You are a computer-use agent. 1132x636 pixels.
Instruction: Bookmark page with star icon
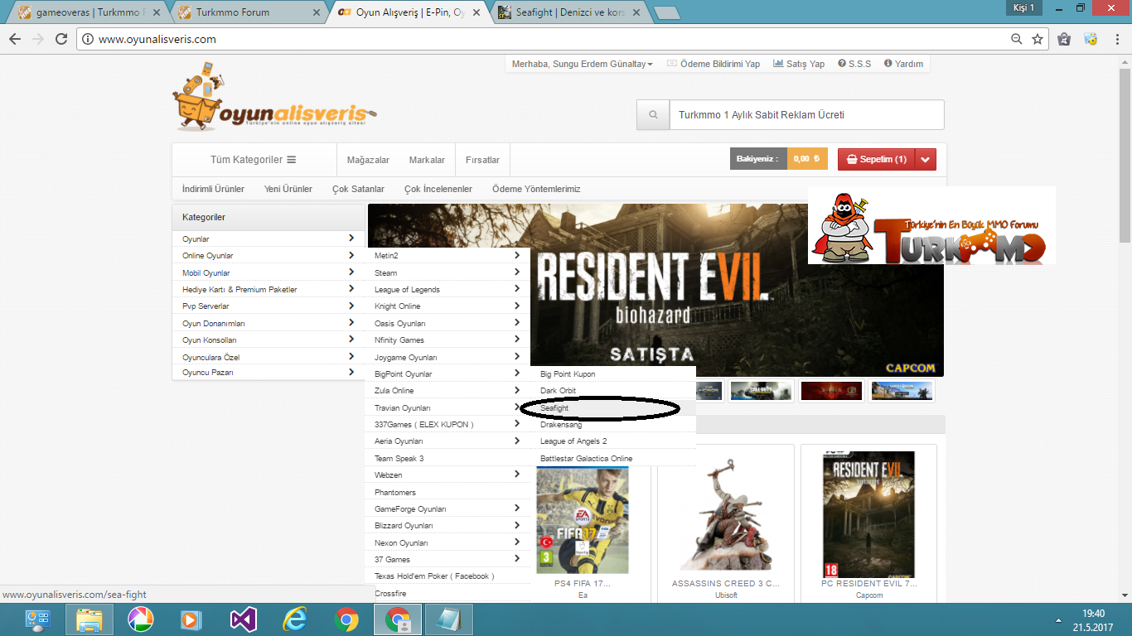pyautogui.click(x=1038, y=39)
